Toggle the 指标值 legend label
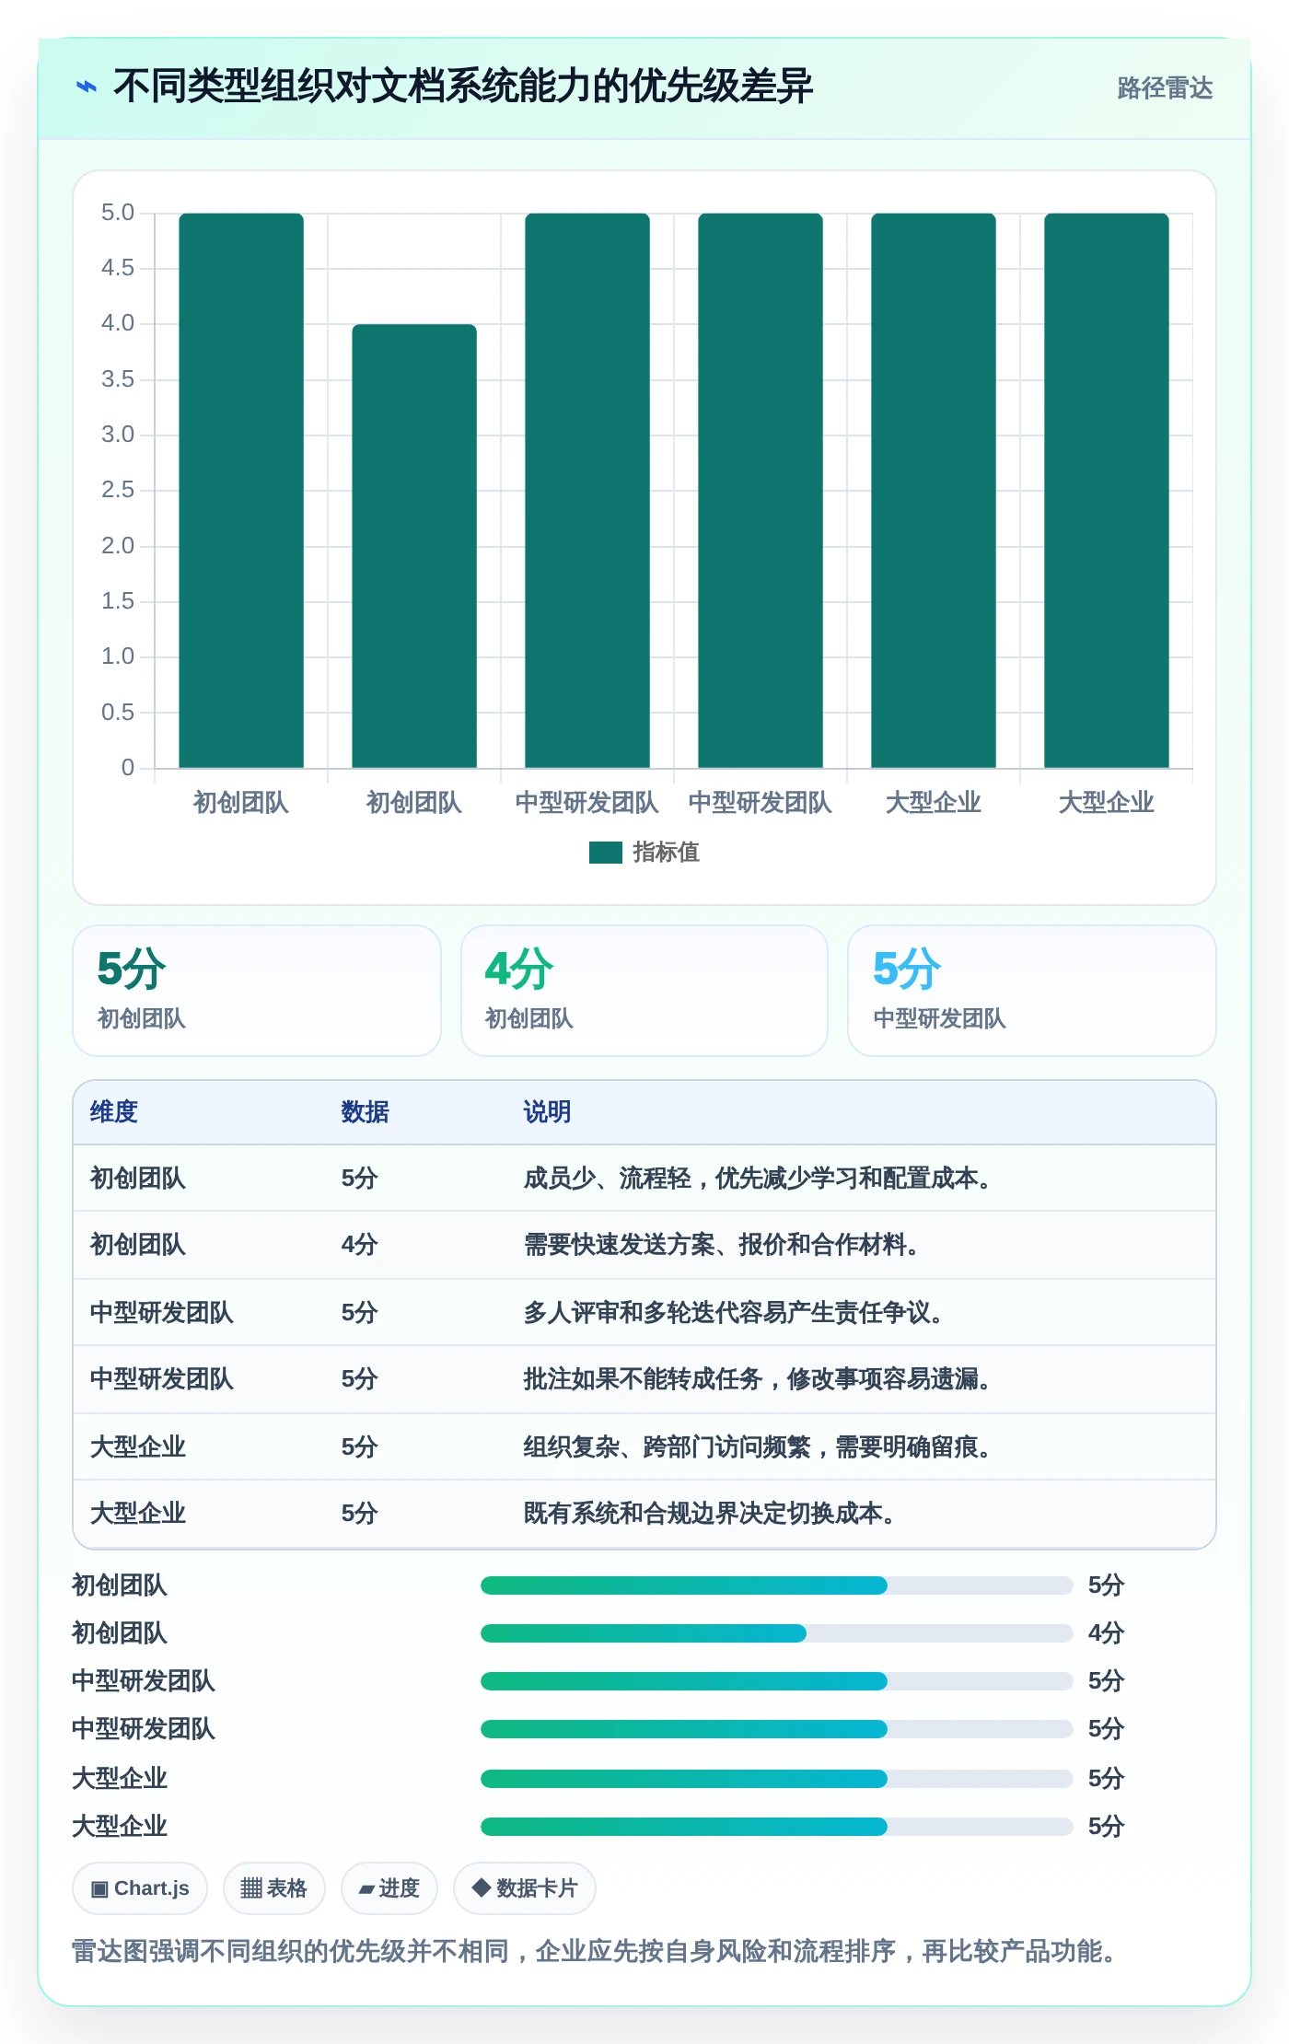The image size is (1289, 2044). (x=666, y=853)
